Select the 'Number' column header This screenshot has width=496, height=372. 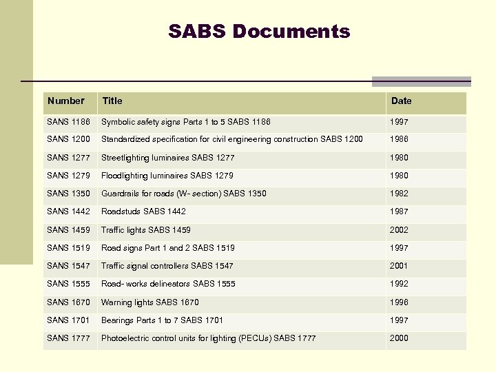pos(66,101)
